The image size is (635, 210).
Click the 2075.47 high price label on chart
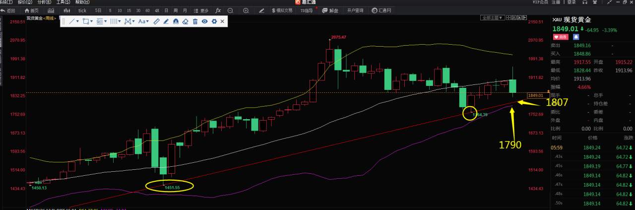click(x=338, y=37)
